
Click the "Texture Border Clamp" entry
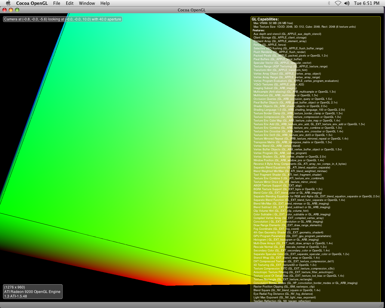click(298, 113)
